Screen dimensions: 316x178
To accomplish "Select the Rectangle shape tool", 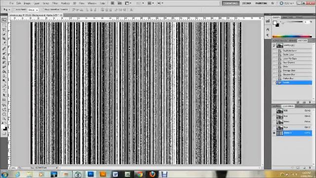I will 4,100.
